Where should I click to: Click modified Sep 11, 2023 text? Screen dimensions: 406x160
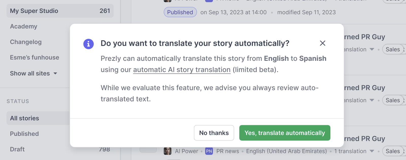307,12
